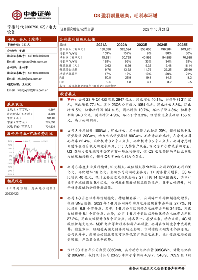This screenshot has height=280, width=198.
Task: Click the 投资要点 section header
Action: (126, 94)
